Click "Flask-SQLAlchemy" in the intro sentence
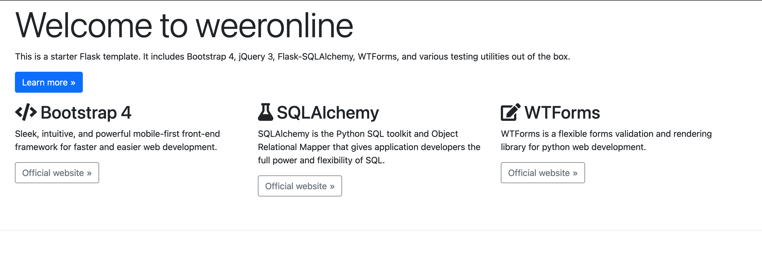Screen dimensions: 762x272 click(316, 57)
